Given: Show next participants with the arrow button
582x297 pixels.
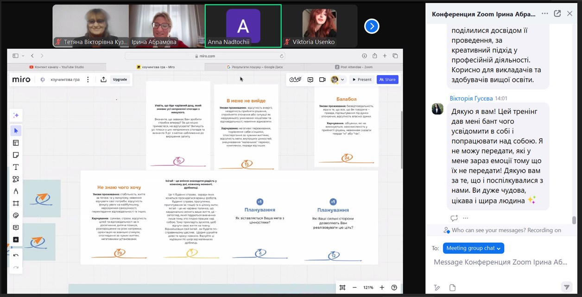Looking at the screenshot, I should point(372,26).
